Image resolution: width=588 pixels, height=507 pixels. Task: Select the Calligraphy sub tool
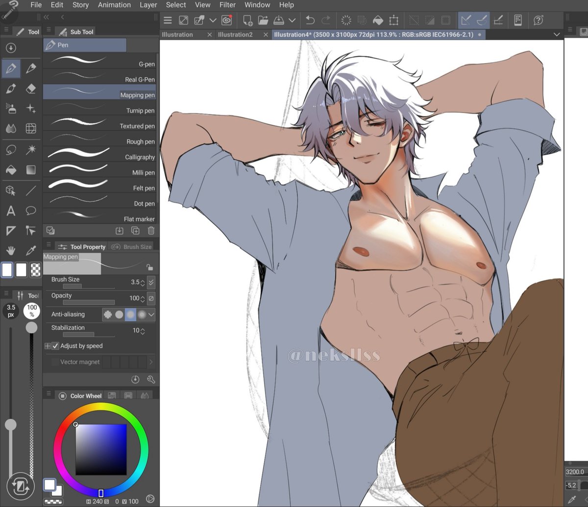tap(99, 154)
